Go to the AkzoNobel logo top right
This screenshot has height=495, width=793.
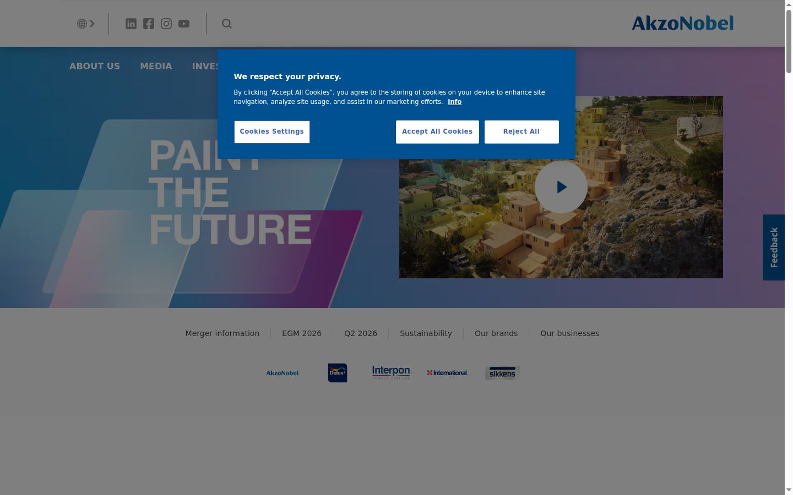click(x=683, y=23)
